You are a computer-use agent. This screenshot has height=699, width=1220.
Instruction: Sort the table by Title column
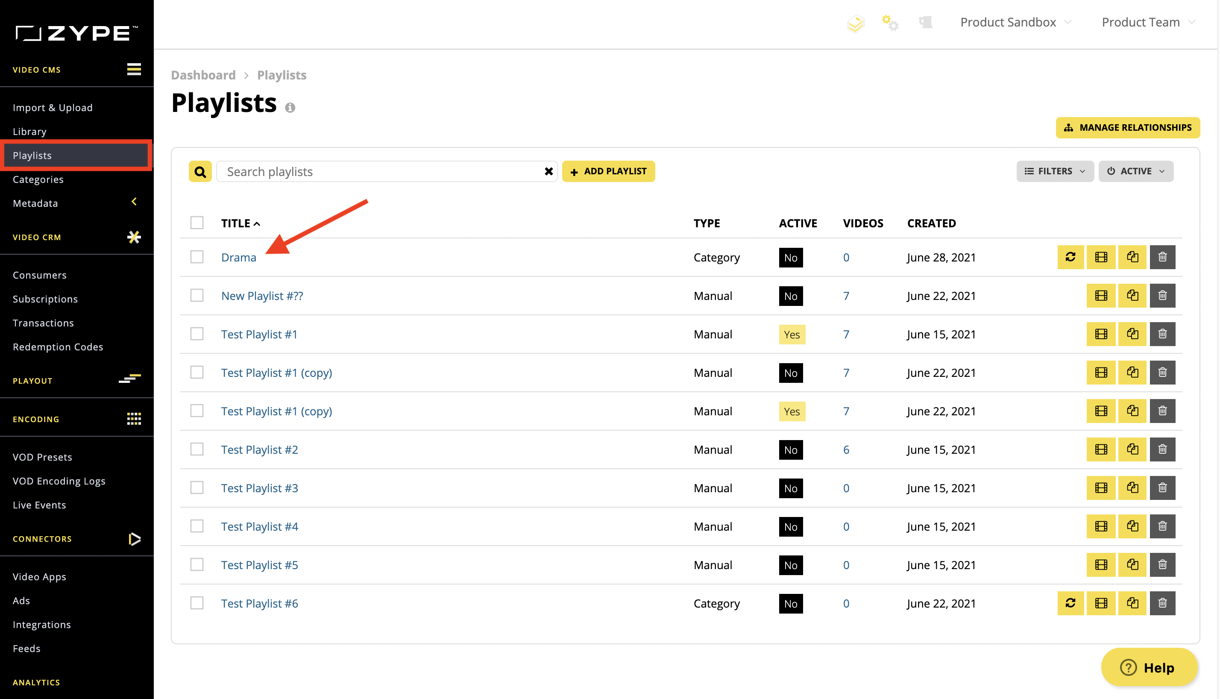coord(240,223)
